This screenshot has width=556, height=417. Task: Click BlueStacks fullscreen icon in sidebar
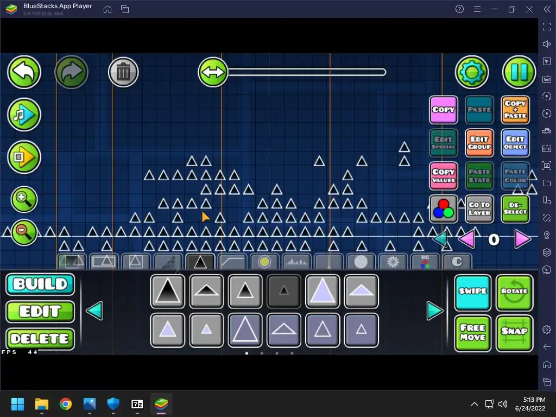pos(547,26)
